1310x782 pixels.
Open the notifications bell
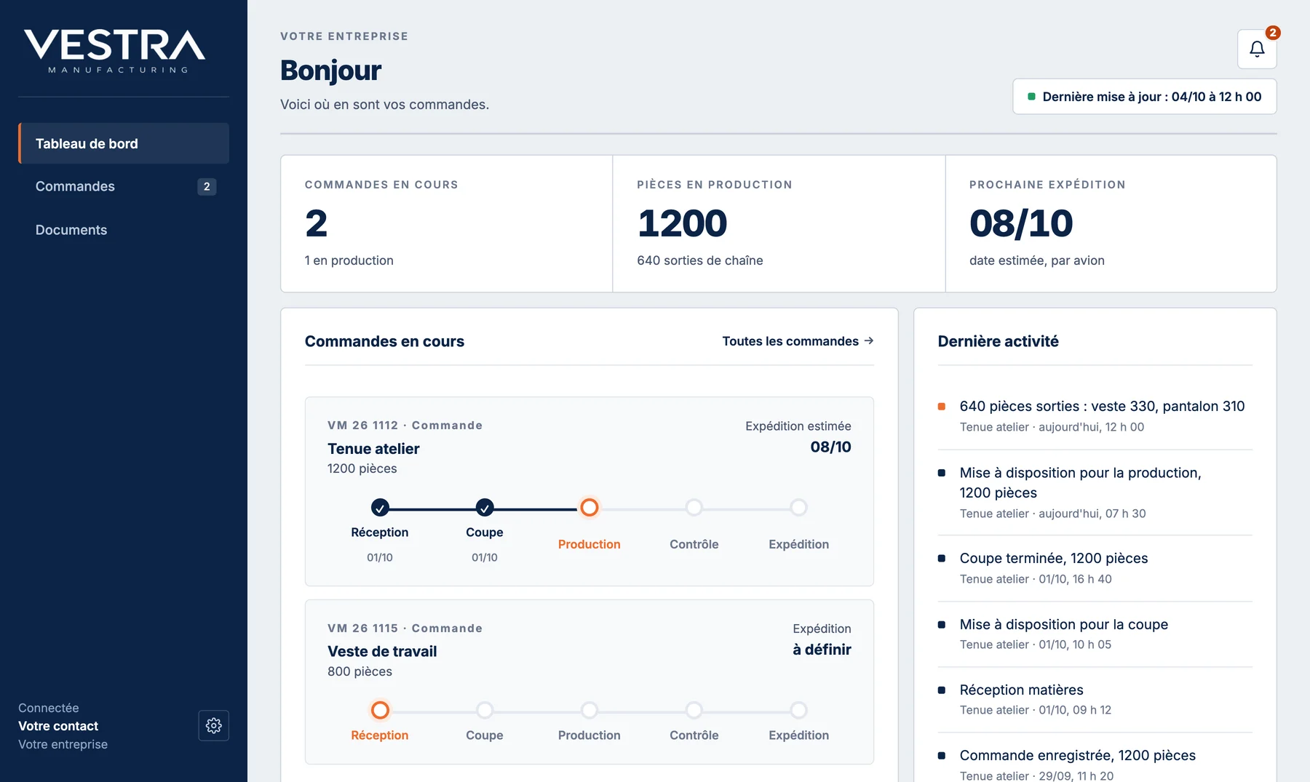tap(1257, 49)
